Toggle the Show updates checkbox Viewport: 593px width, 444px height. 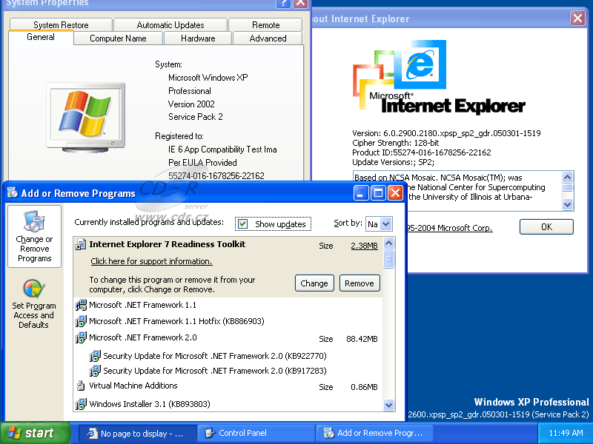(243, 224)
